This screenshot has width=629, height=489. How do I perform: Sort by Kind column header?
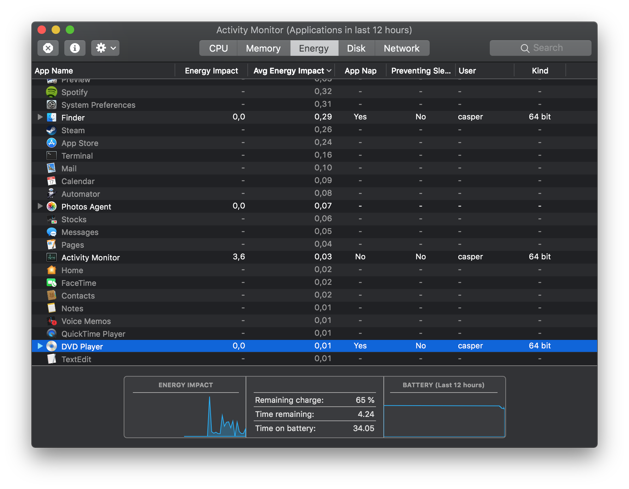tap(540, 71)
